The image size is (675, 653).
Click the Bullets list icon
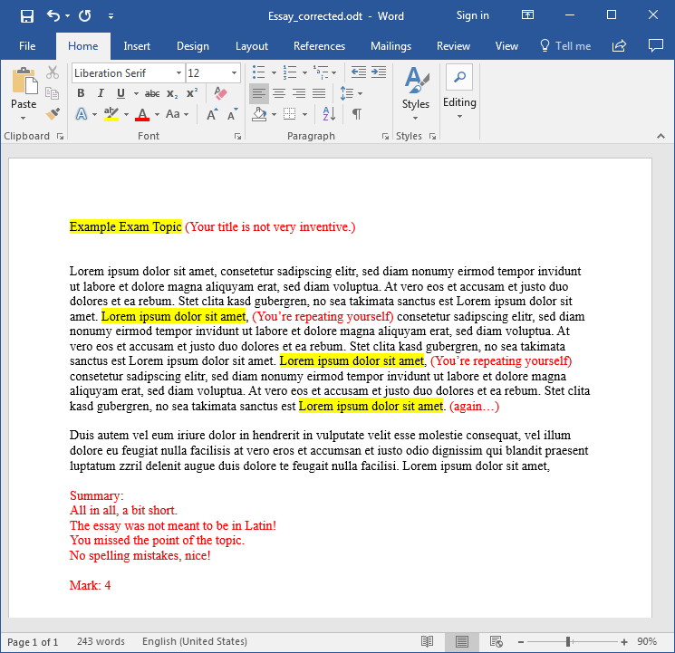pos(258,72)
